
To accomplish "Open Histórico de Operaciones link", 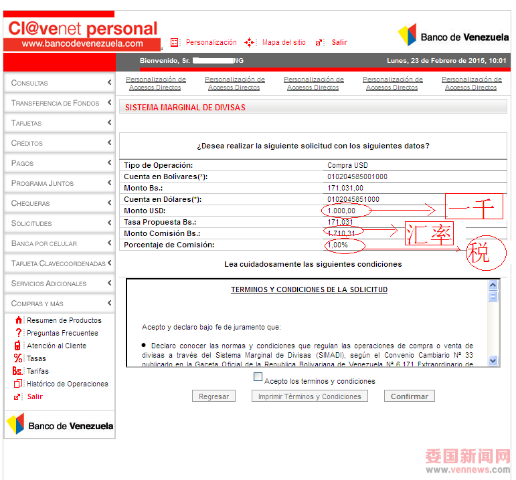I will (68, 384).
